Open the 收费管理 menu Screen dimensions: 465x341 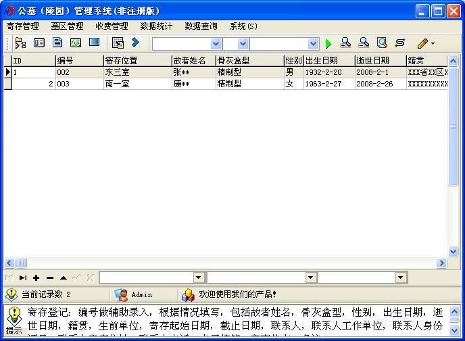(x=112, y=26)
